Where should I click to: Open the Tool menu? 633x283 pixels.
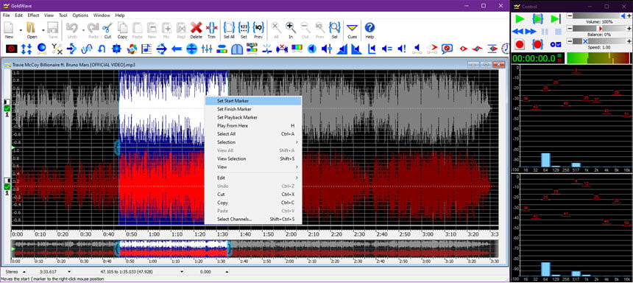tap(63, 15)
